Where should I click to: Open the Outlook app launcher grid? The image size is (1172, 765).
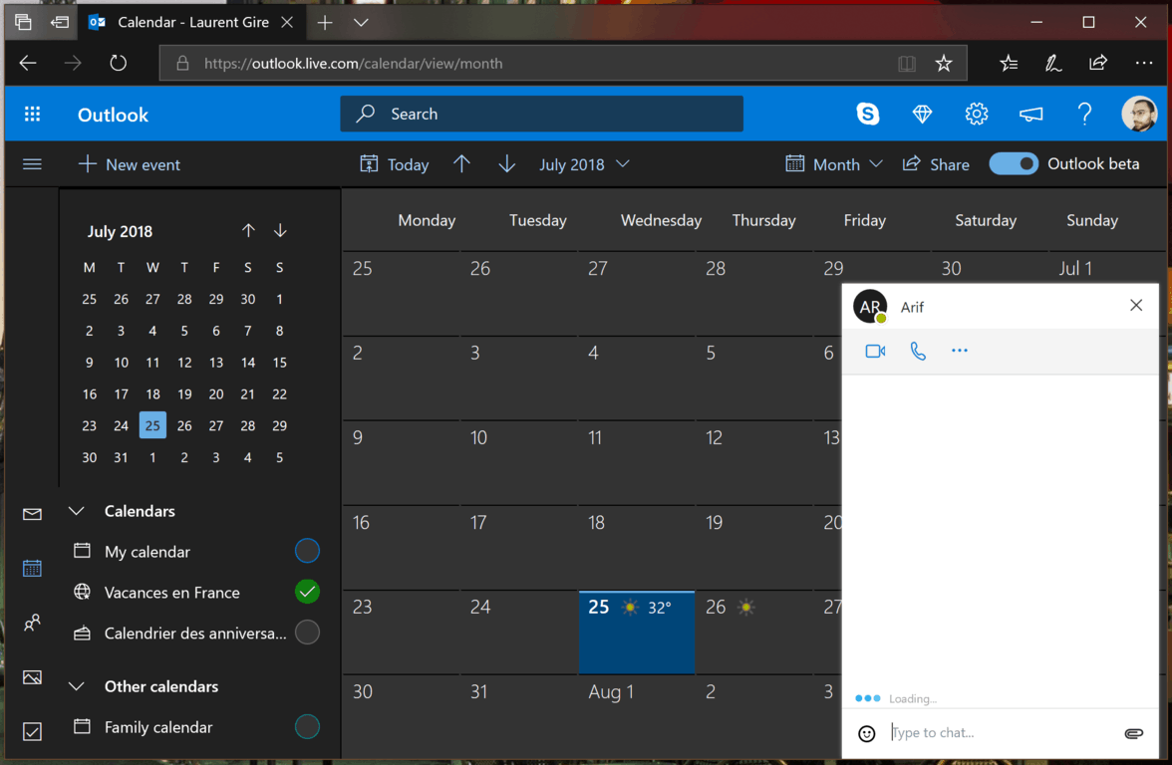32,114
